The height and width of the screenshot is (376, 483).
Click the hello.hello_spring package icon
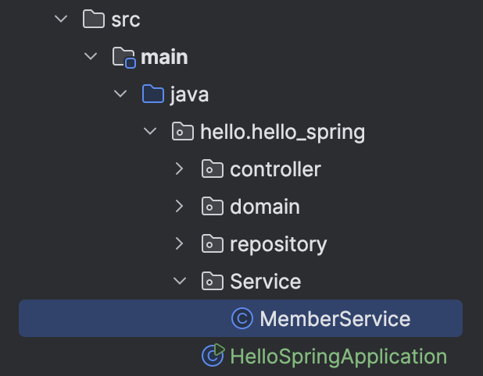[x=183, y=131]
